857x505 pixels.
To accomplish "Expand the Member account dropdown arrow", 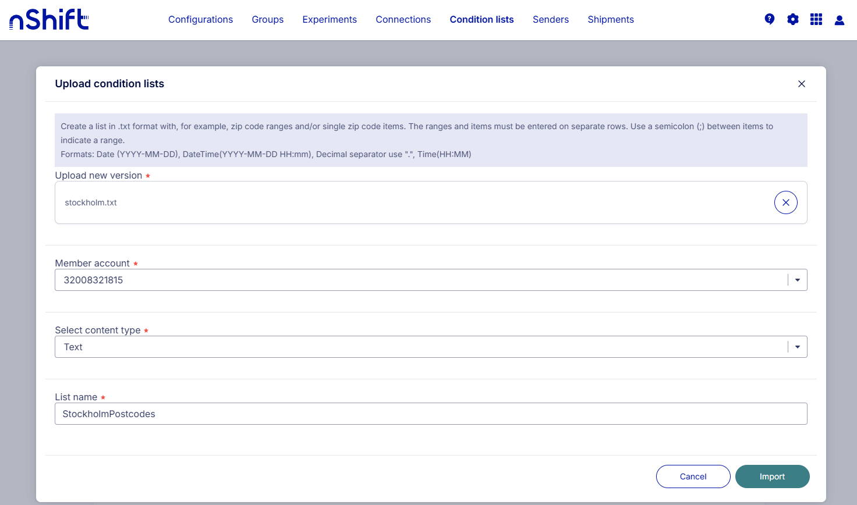I will point(797,280).
